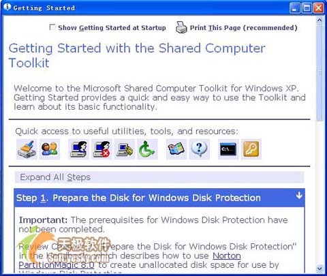
Task: Open the question mark help icon
Action: click(x=200, y=149)
